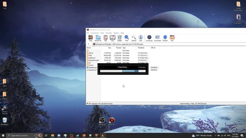This screenshot has height=138, width=246.
Task: Select the Readme.txt file row
Action: tap(92, 70)
